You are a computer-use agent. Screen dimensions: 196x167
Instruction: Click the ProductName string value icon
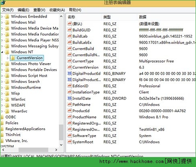[x=70, y=117]
